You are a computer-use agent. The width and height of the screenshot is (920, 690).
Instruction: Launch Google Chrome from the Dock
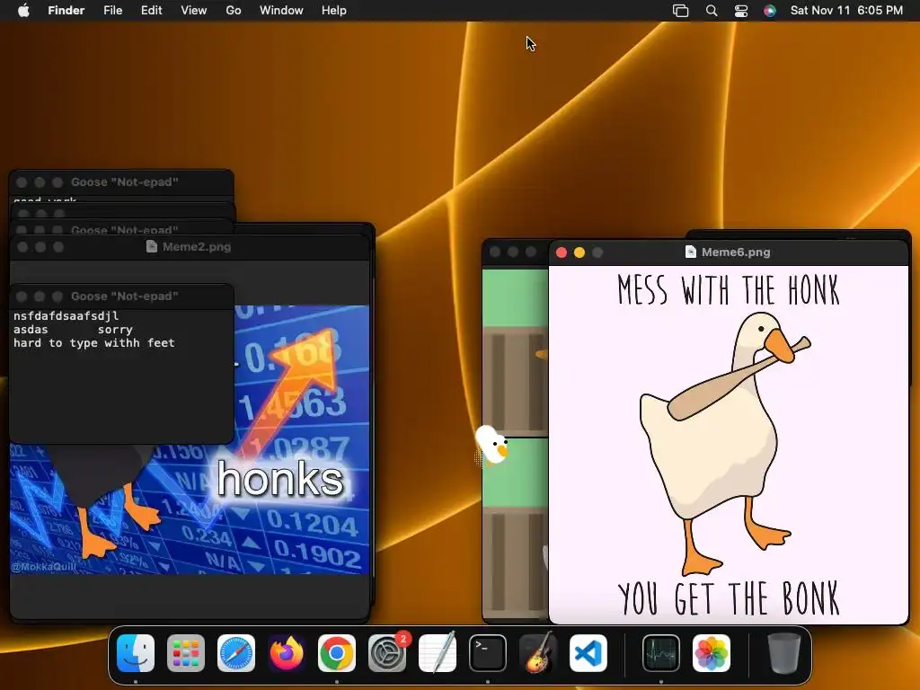coord(337,653)
